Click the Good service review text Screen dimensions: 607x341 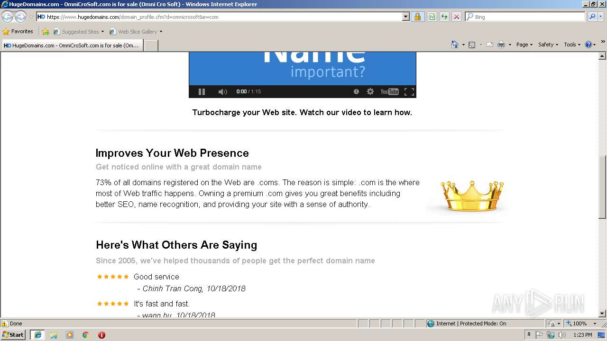(156, 277)
